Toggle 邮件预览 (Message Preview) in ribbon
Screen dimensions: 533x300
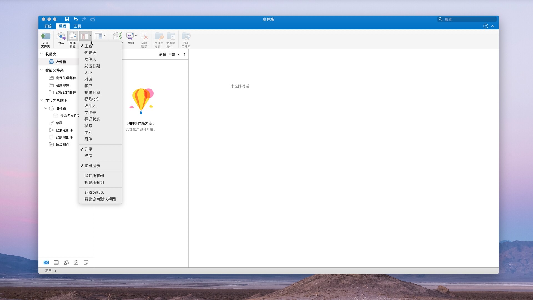(72, 39)
